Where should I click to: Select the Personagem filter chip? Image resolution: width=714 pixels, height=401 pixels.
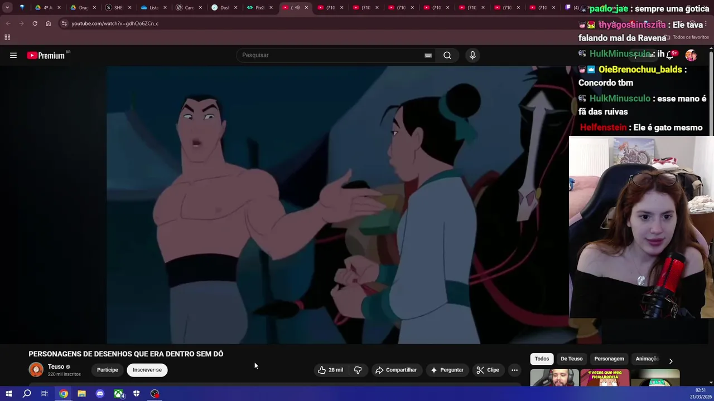[609, 359]
